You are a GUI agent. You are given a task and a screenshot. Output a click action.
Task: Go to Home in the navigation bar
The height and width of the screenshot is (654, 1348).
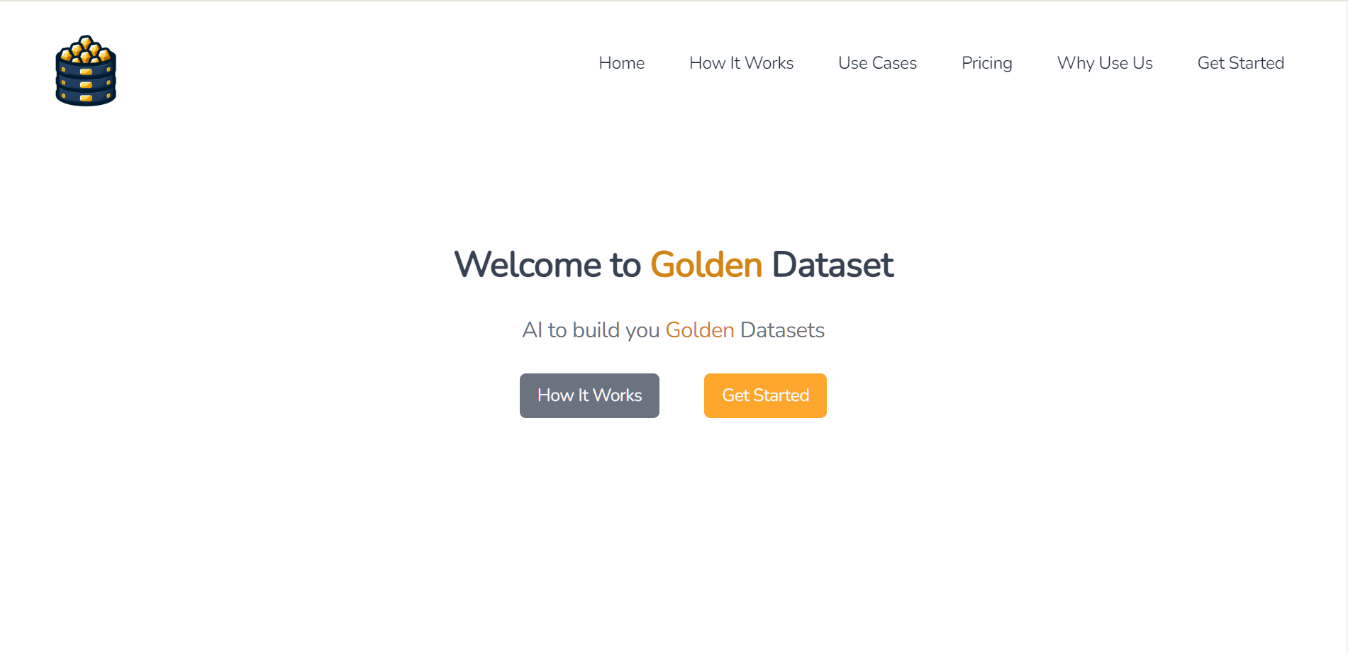(x=621, y=63)
